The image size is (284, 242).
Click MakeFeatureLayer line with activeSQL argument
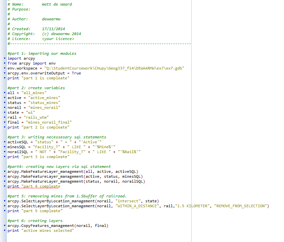[x=73, y=171]
